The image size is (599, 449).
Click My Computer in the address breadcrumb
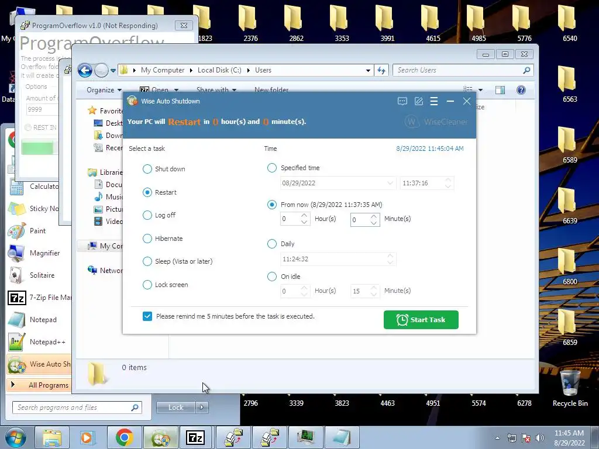pyautogui.click(x=163, y=70)
